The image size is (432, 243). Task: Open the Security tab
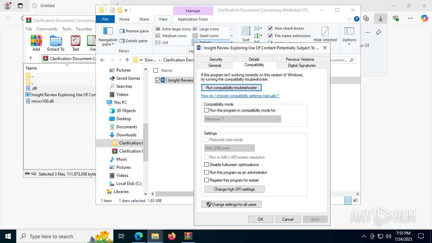[x=216, y=59]
